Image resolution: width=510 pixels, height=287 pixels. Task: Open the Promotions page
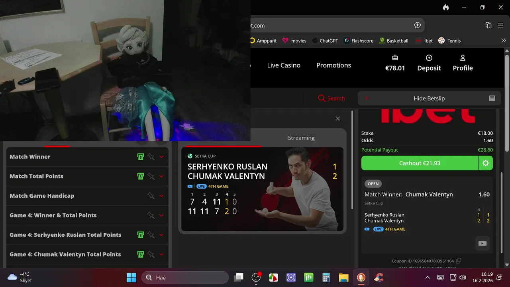[333, 65]
